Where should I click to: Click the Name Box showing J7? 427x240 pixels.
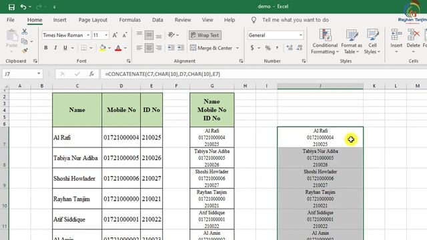19,74
